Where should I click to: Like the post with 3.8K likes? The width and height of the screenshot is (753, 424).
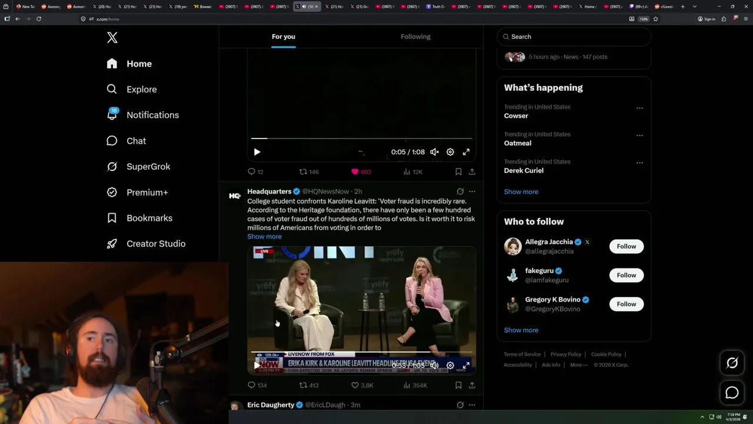point(362,385)
